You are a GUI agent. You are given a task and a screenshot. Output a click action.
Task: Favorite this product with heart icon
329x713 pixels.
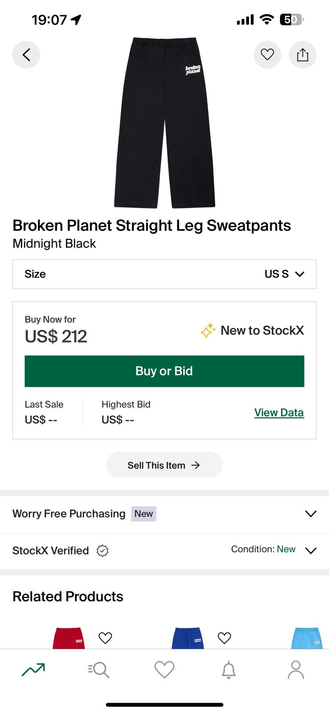point(267,55)
